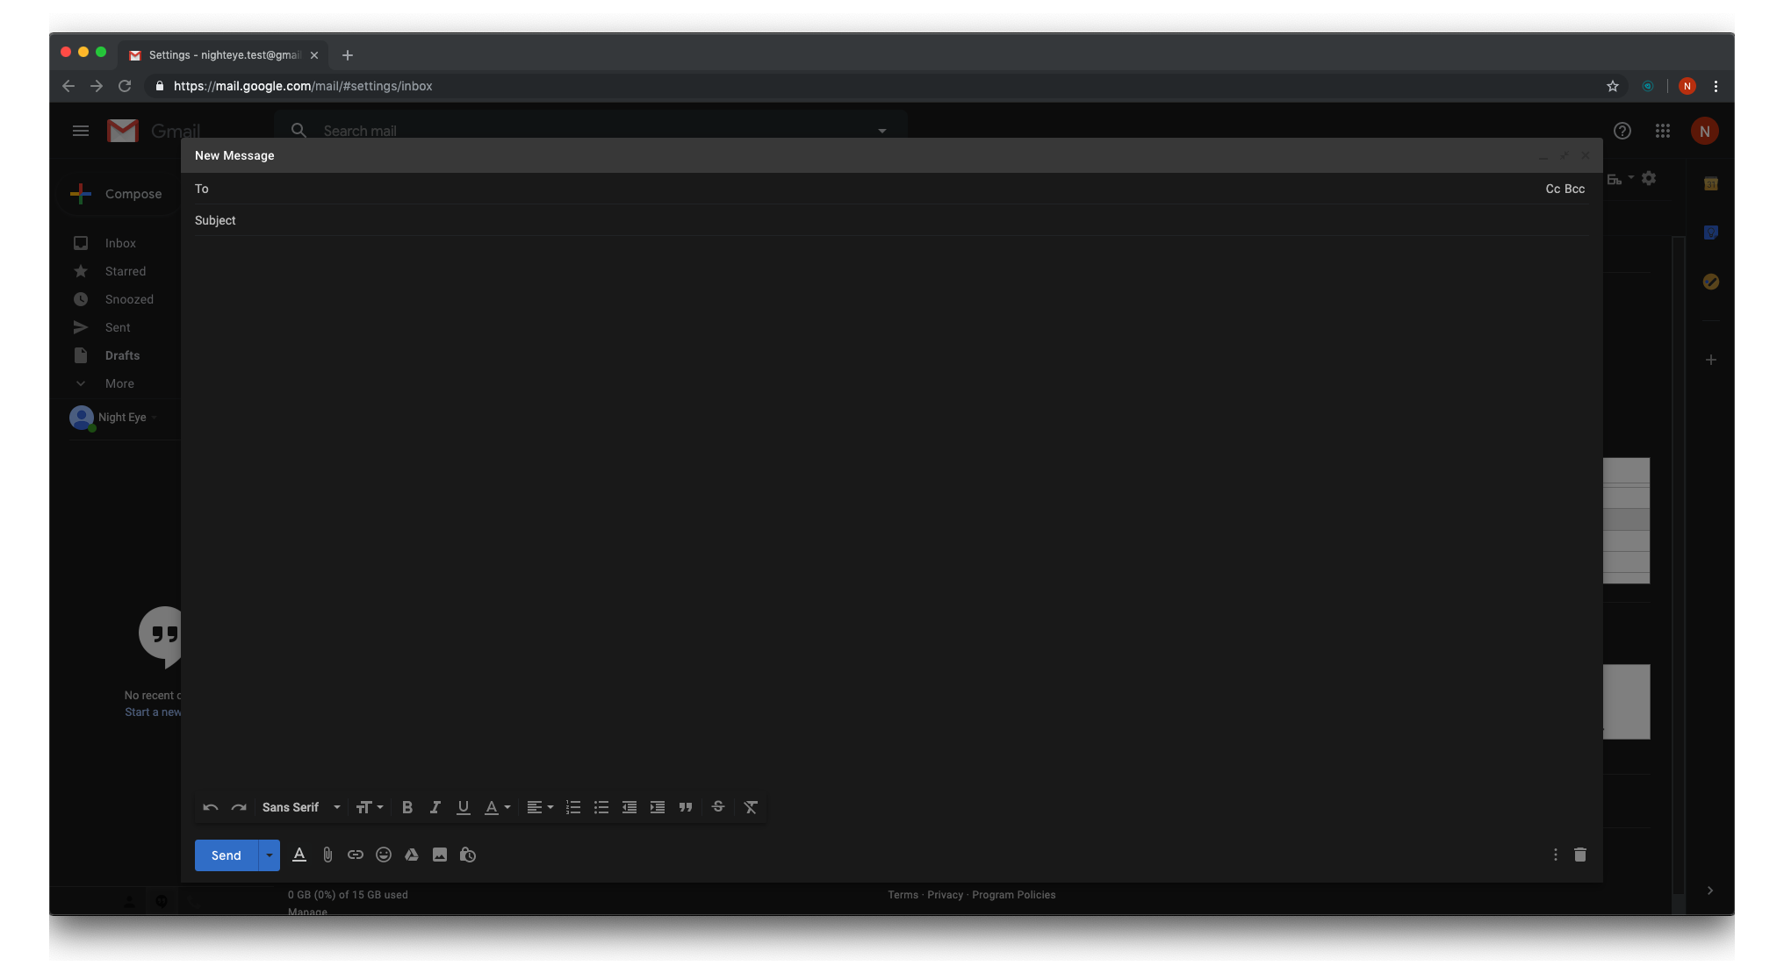Open the Terms link
This screenshot has height=980, width=1784.
903,895
